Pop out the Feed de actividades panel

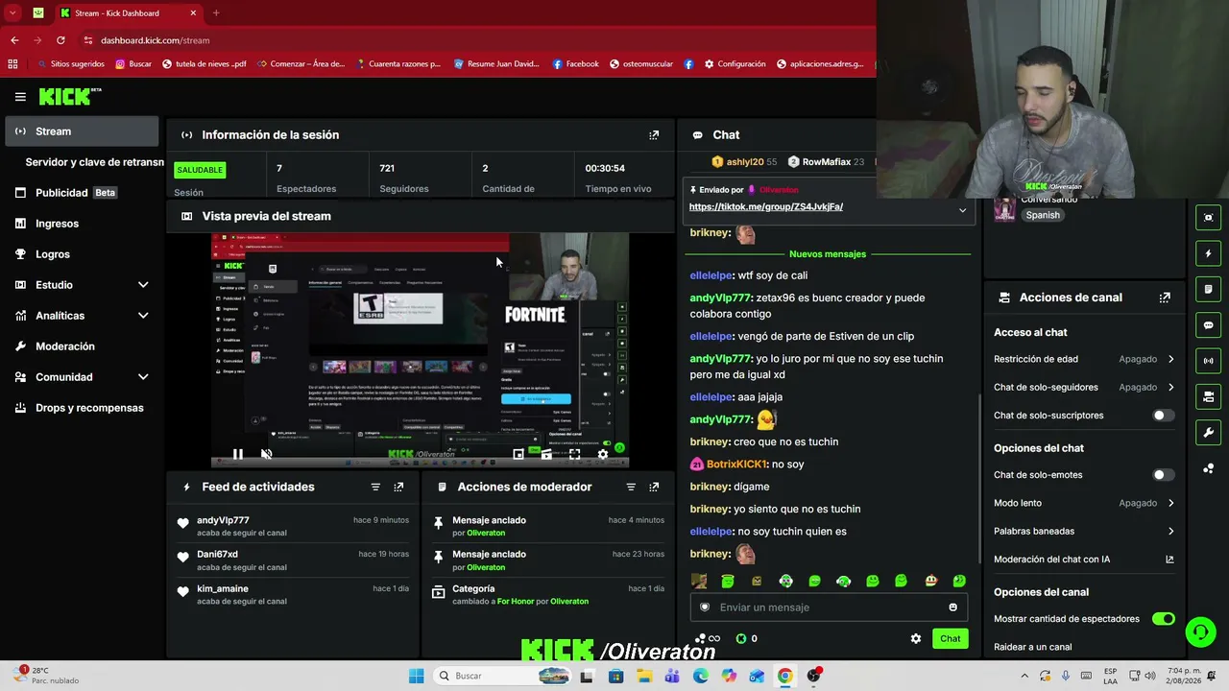(398, 488)
